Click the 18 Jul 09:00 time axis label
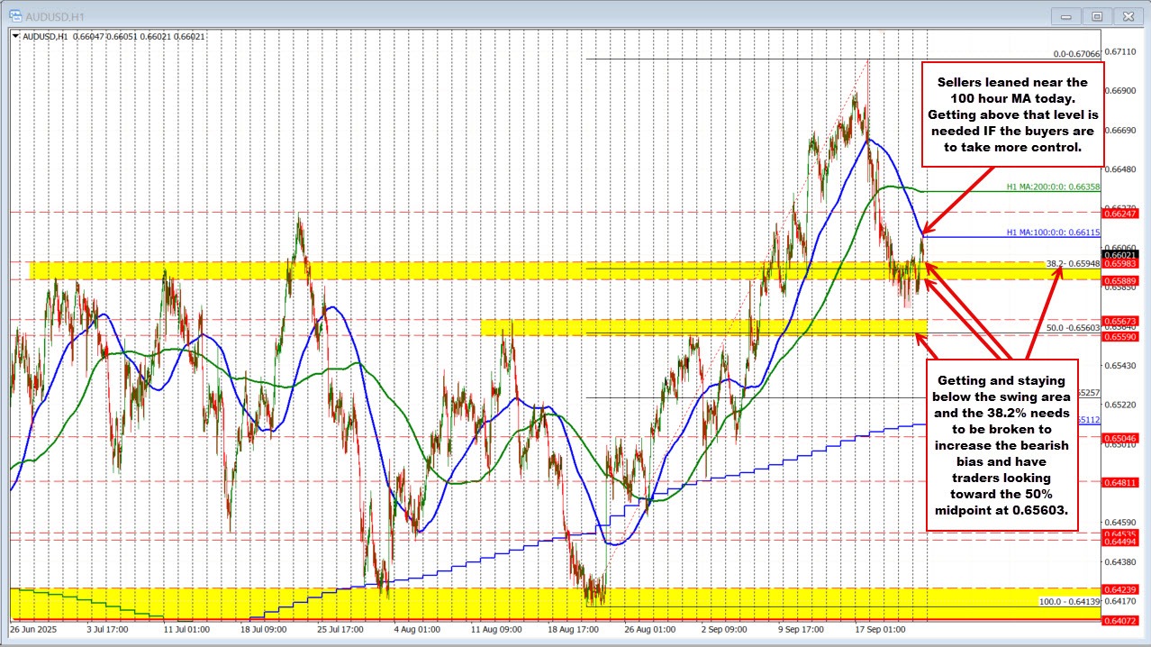 tap(265, 630)
